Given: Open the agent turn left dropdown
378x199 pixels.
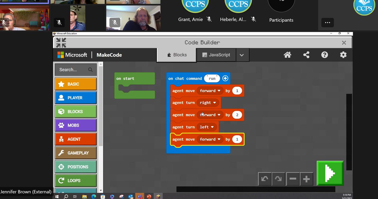Looking at the screenshot, I should tap(206, 127).
